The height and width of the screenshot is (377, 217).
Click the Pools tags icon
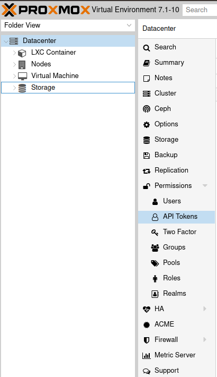coord(155,263)
